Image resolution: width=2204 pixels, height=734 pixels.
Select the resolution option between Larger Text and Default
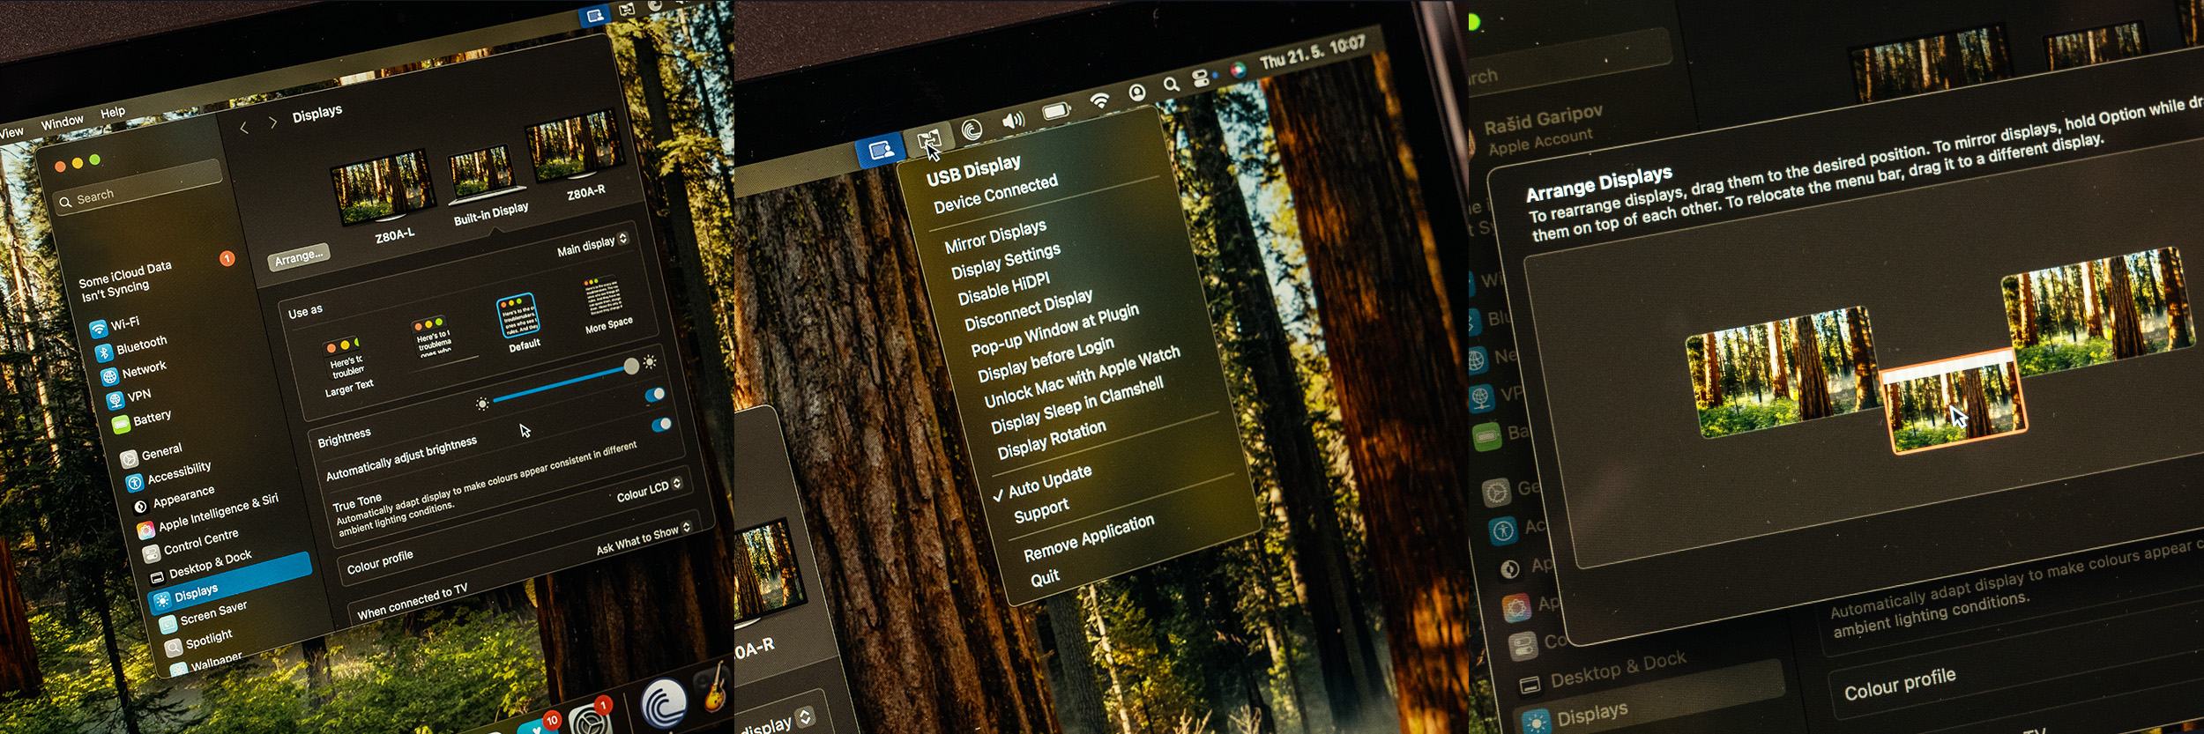pos(431,337)
